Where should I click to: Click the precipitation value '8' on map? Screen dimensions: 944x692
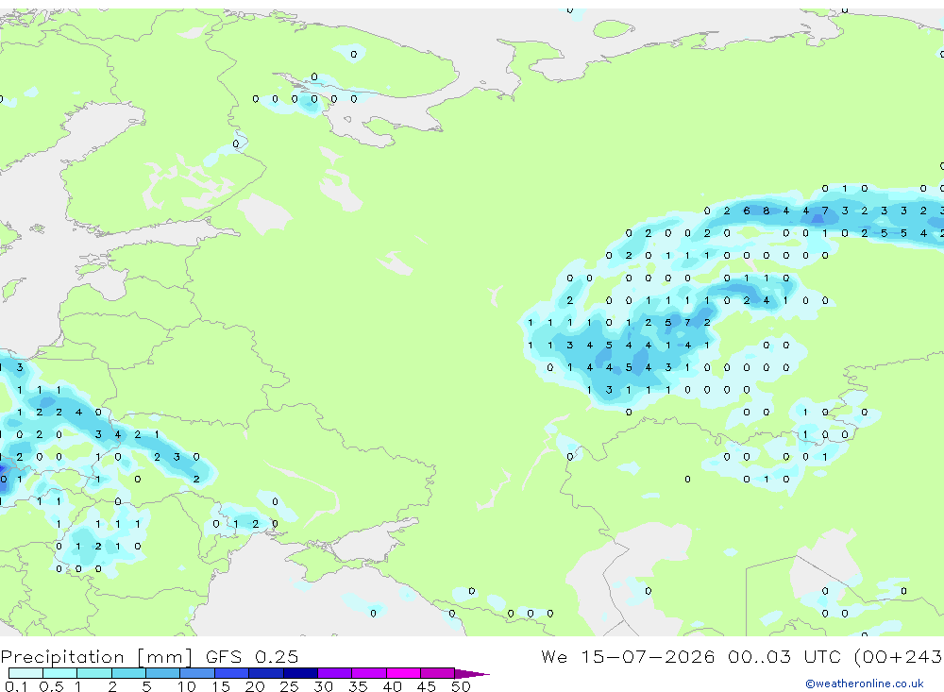point(766,211)
